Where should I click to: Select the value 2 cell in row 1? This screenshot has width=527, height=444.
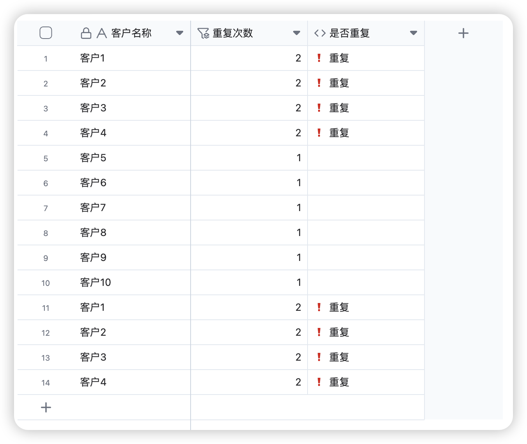coord(249,58)
